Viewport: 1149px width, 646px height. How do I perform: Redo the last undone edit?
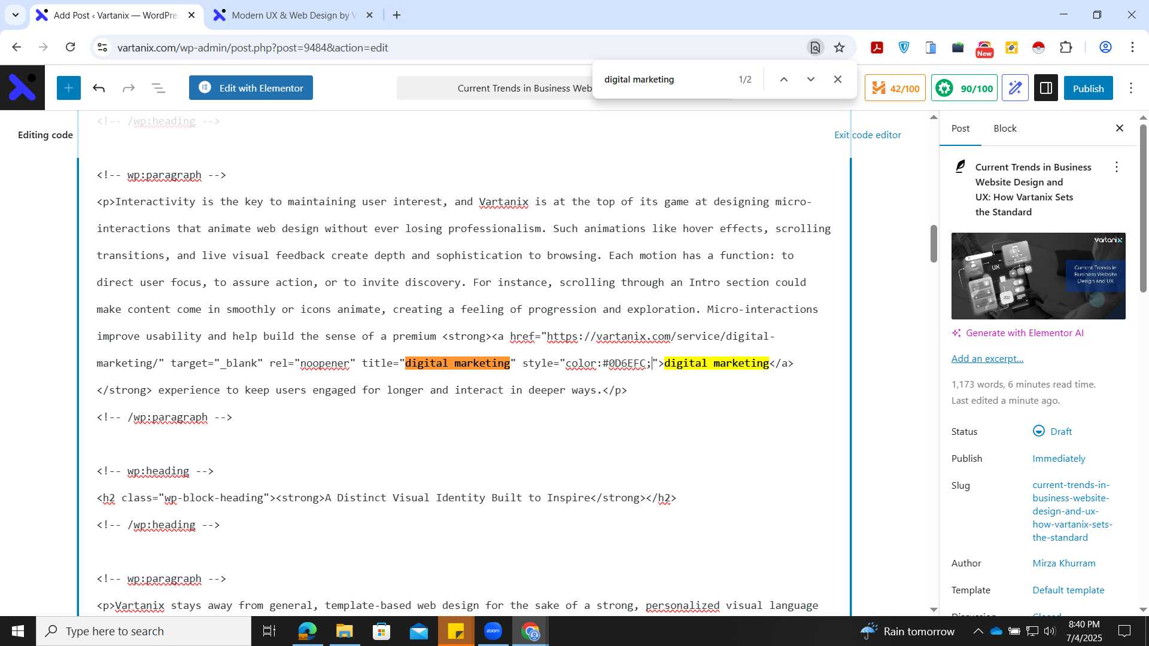point(129,88)
